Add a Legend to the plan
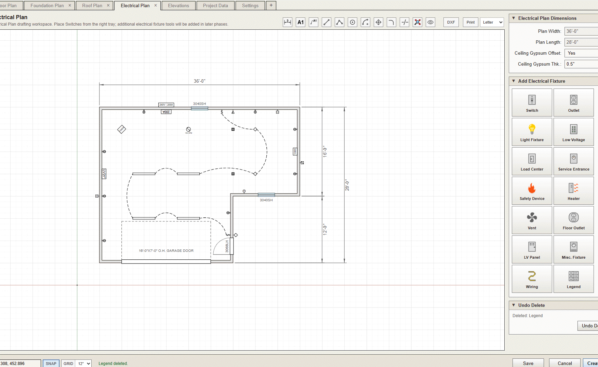598x367 pixels. coord(574,279)
